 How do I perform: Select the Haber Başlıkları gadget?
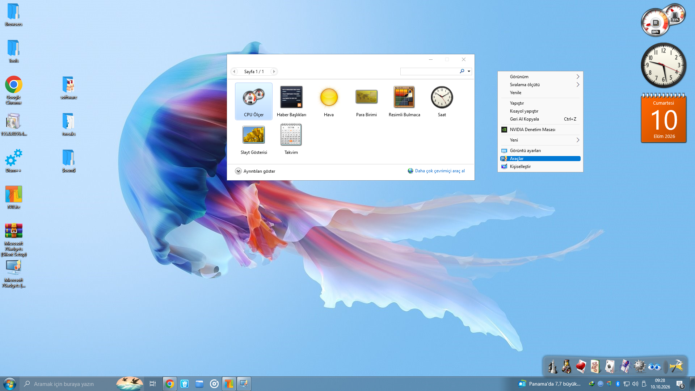point(291,101)
